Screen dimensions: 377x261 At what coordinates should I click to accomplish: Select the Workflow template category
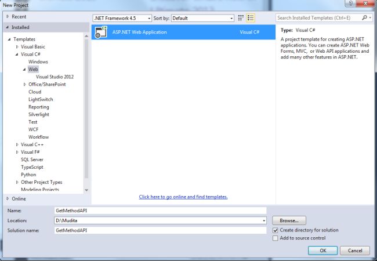coord(38,137)
